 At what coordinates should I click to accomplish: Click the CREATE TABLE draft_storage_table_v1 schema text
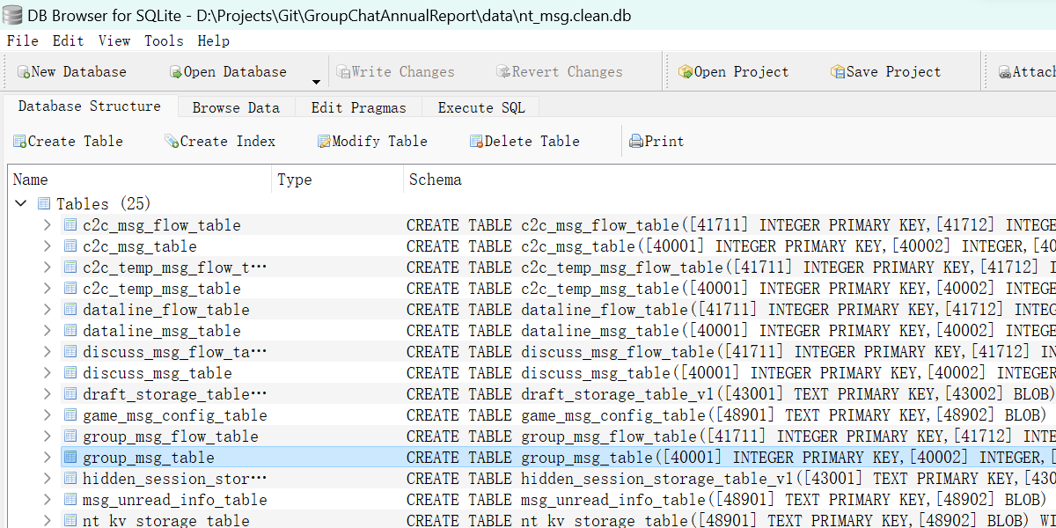pyautogui.click(x=730, y=394)
